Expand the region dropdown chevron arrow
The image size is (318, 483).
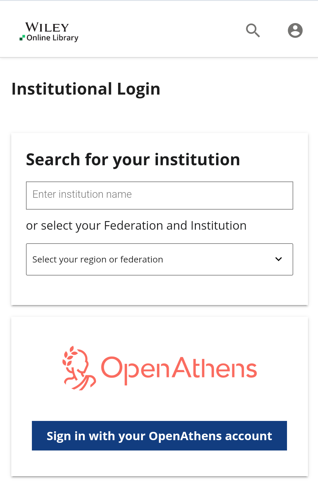click(x=278, y=259)
